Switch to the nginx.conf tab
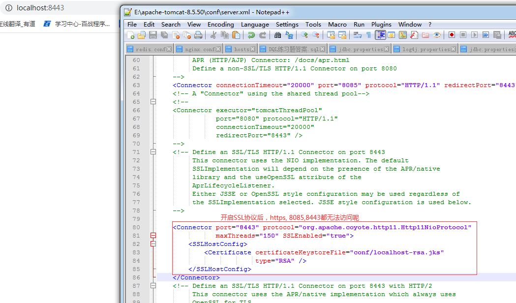 click(198, 49)
